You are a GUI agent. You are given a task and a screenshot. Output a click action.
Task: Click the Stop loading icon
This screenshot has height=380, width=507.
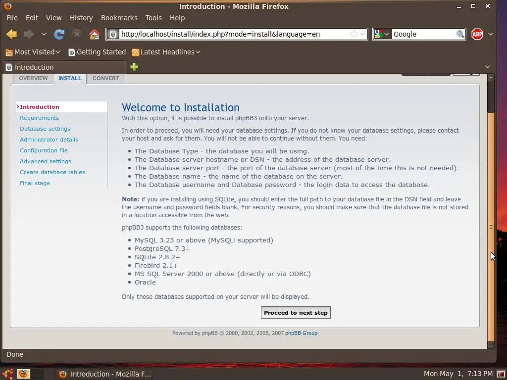(77, 34)
